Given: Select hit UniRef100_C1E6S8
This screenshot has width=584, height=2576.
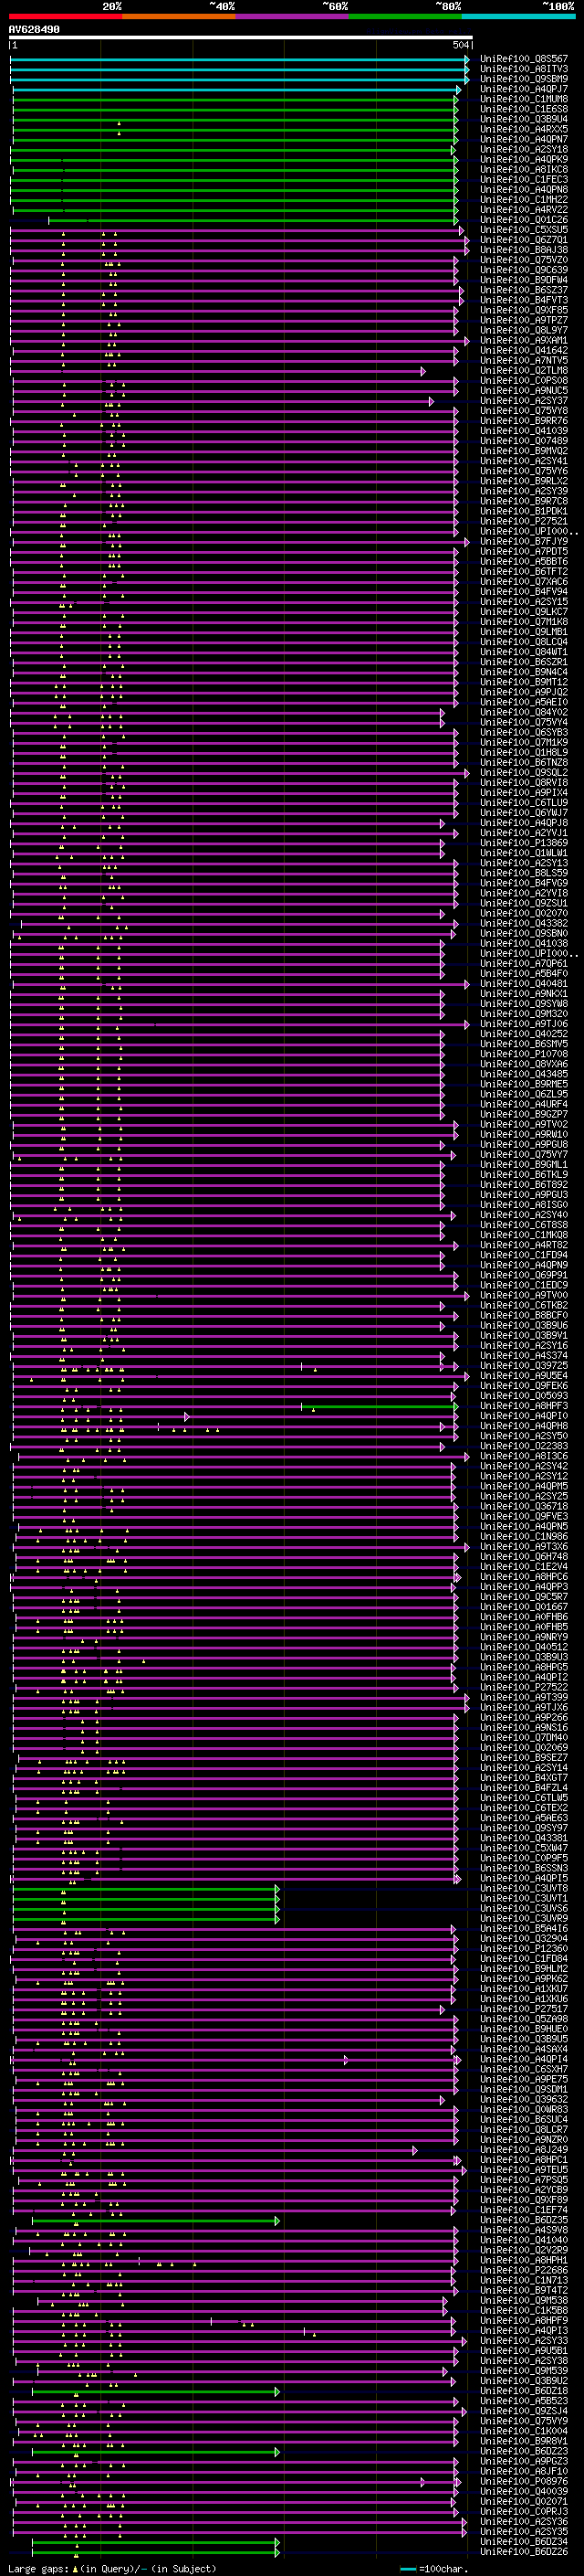Looking at the screenshot, I should pyautogui.click(x=524, y=109).
